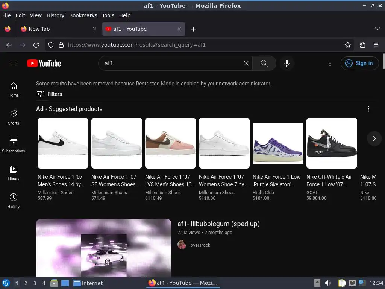The height and width of the screenshot is (289, 385).
Task: Click the Sign in button
Action: coord(359,63)
